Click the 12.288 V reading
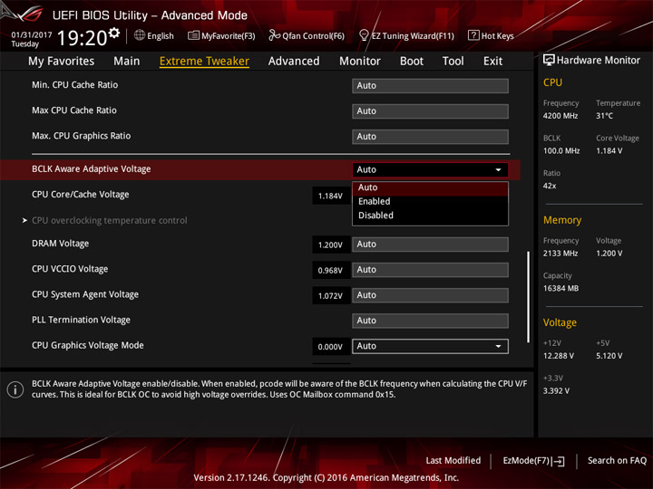The width and height of the screenshot is (653, 489). (559, 356)
